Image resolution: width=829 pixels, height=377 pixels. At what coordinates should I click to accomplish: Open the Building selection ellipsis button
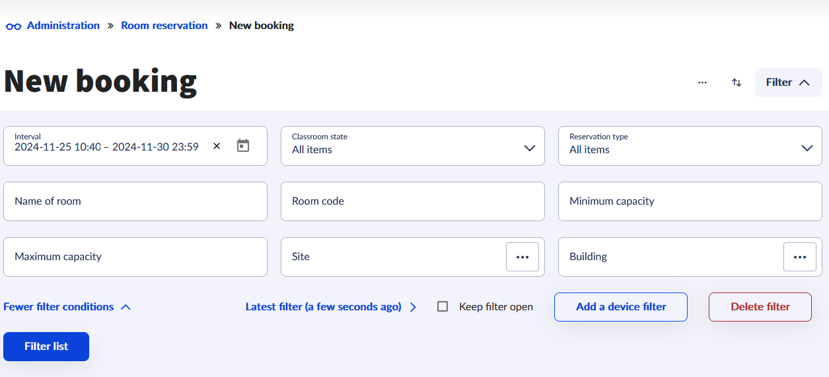[x=799, y=257]
